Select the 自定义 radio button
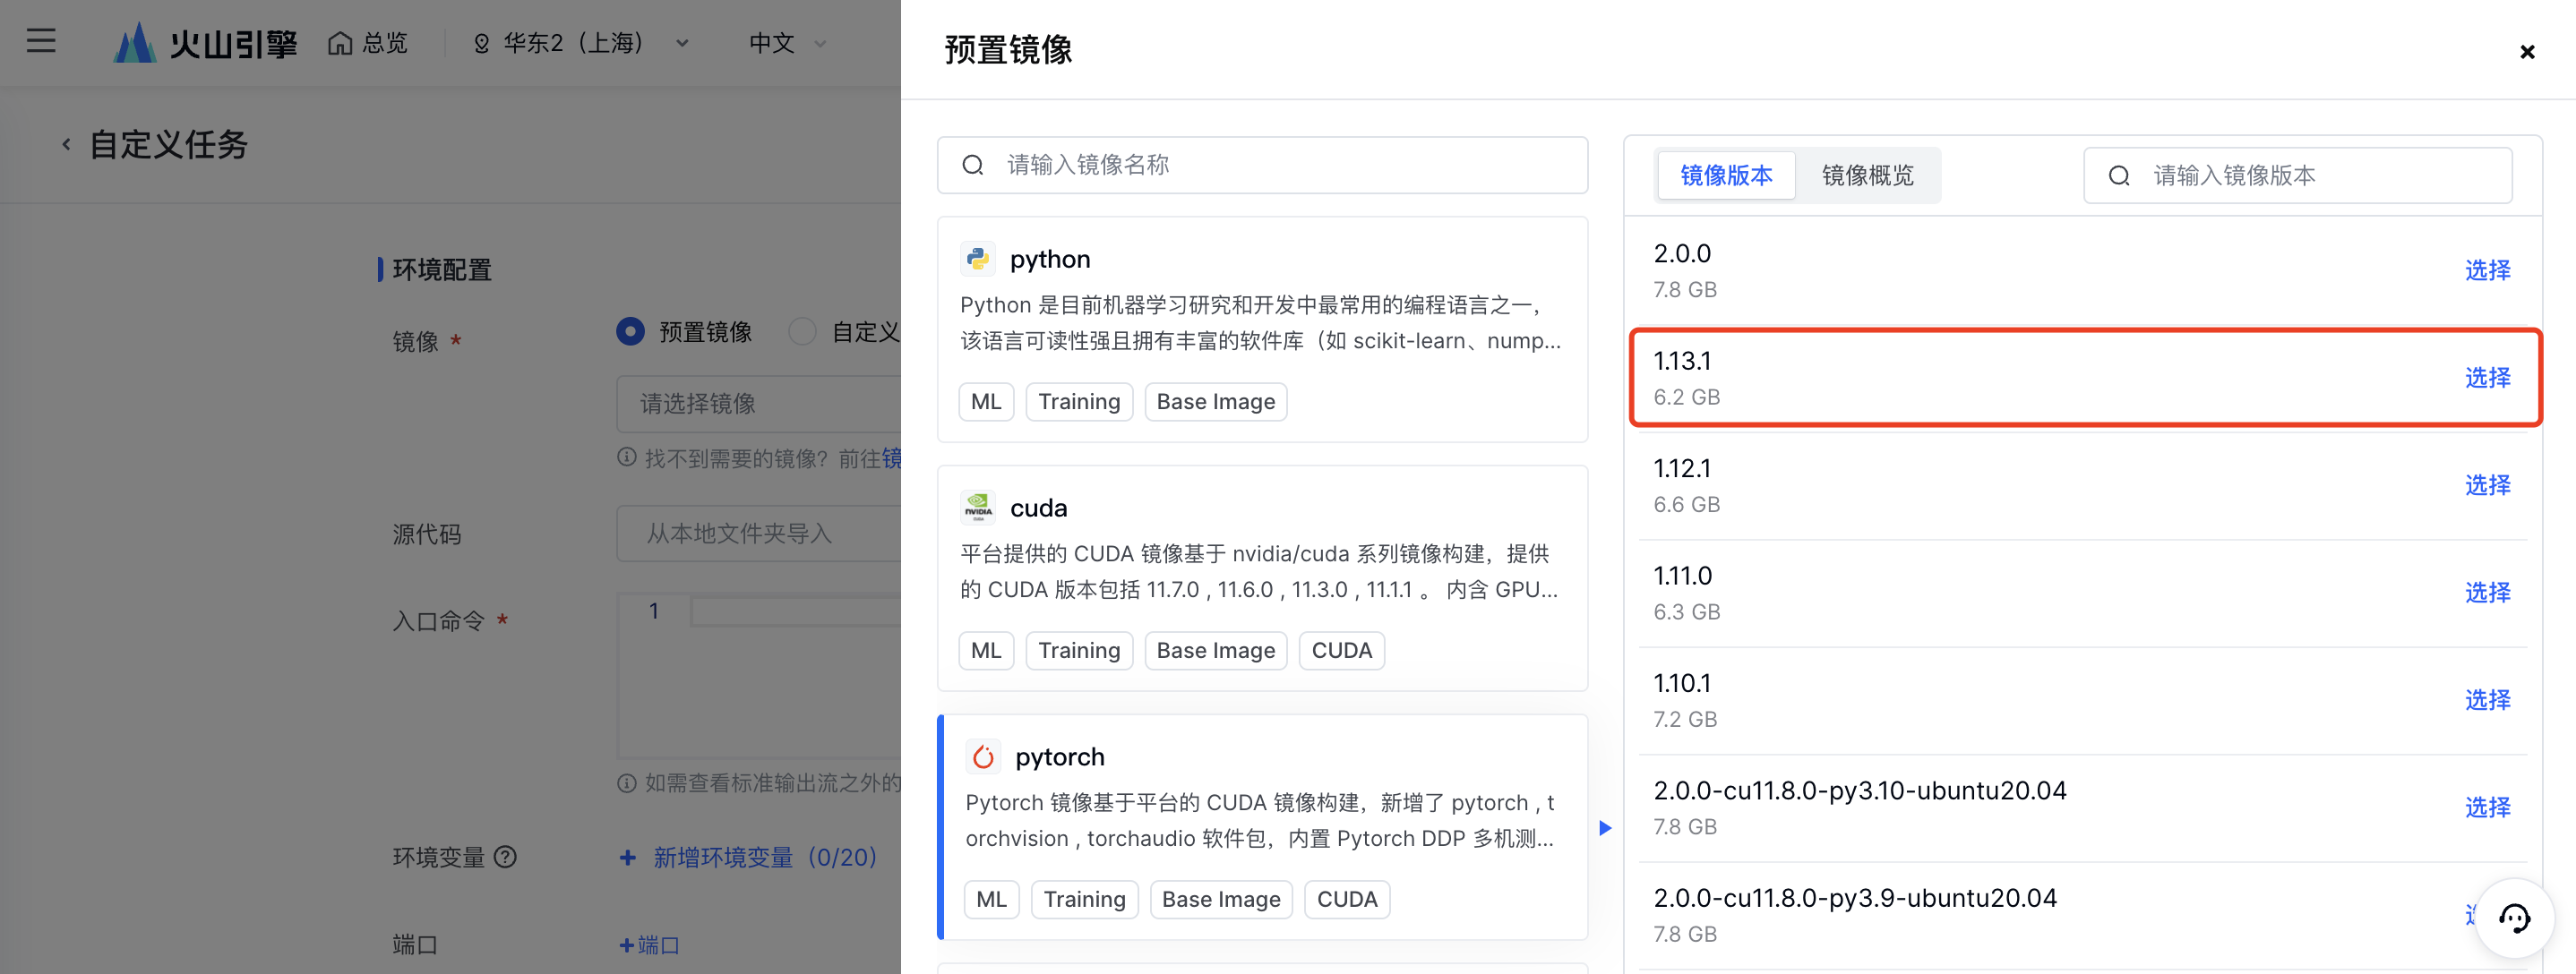The height and width of the screenshot is (974, 2576). 802,330
